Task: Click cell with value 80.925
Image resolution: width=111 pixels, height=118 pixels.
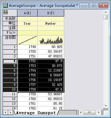Action: point(51,47)
